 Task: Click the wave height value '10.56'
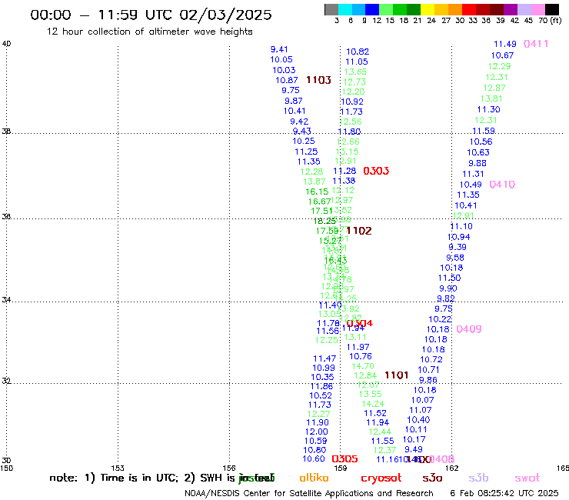click(x=481, y=142)
